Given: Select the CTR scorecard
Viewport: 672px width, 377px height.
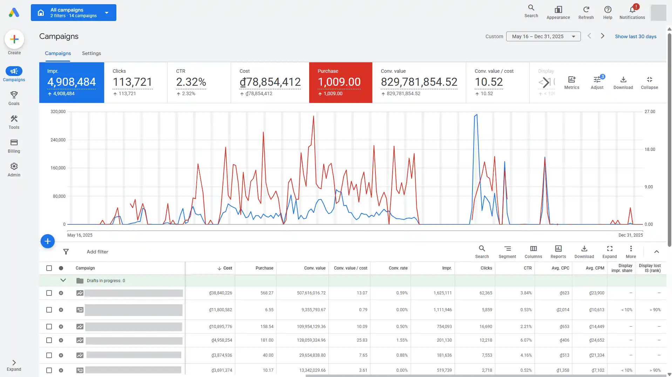Looking at the screenshot, I should coord(199,83).
